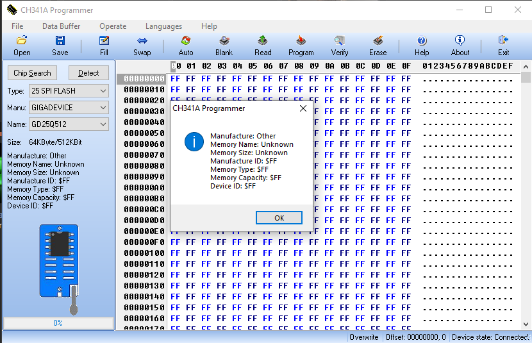532x343 pixels.
Task: Click Manufacture ID: $FF in left panel
Action: coord(38,181)
